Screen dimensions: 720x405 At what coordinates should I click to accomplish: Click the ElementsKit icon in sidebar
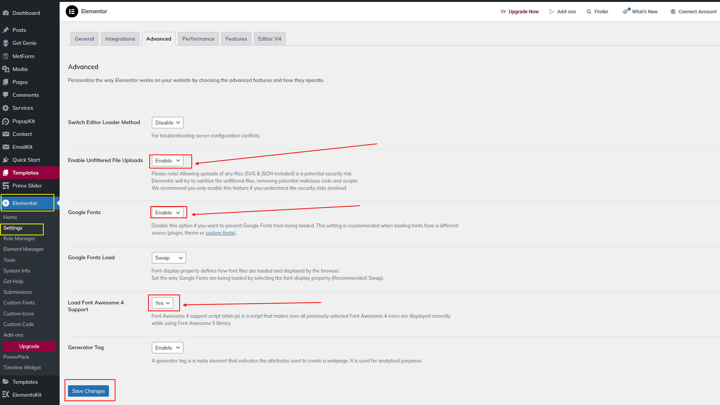coord(6,395)
